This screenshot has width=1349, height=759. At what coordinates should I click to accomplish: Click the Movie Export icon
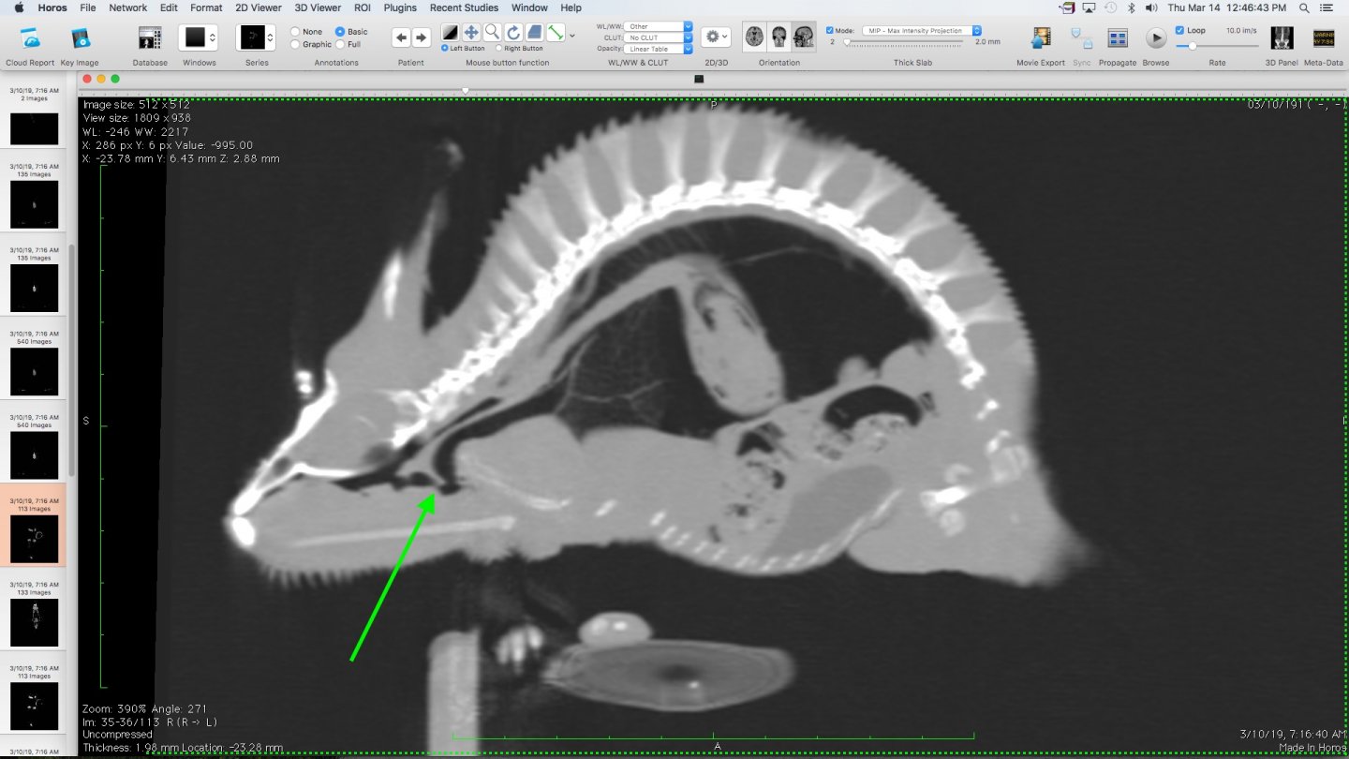click(1041, 38)
